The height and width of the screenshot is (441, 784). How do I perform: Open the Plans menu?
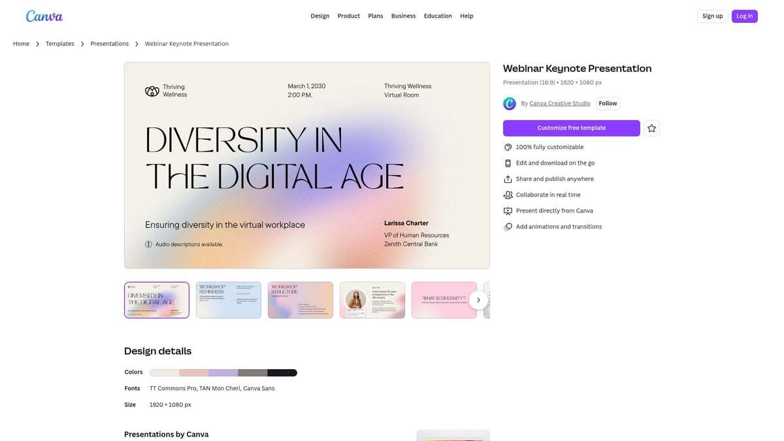click(375, 16)
